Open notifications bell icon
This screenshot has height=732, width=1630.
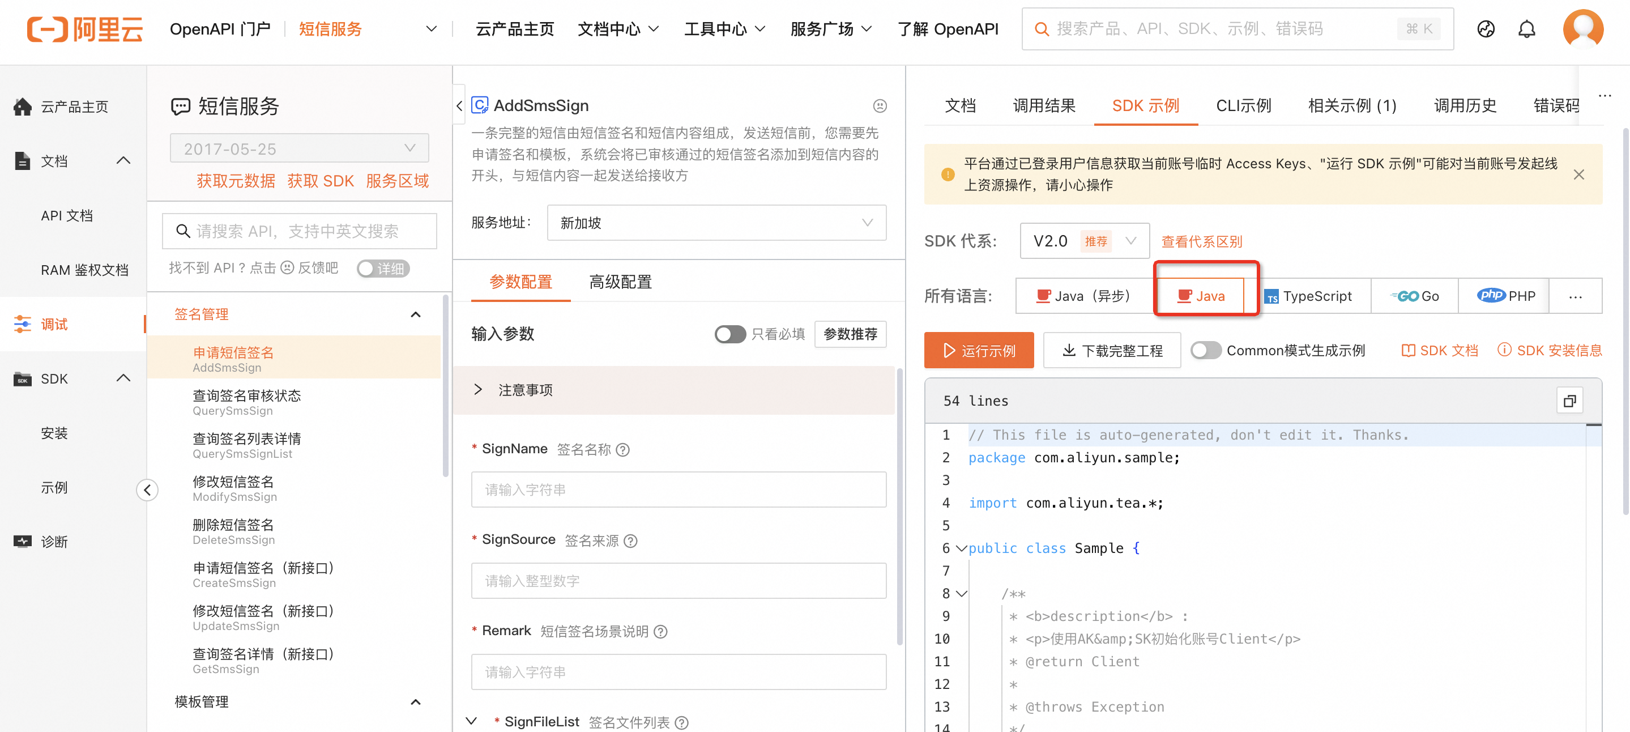[1527, 29]
